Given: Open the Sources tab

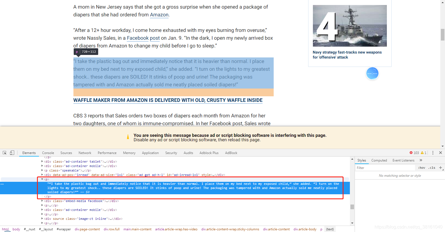Looking at the screenshot, I should [66, 153].
